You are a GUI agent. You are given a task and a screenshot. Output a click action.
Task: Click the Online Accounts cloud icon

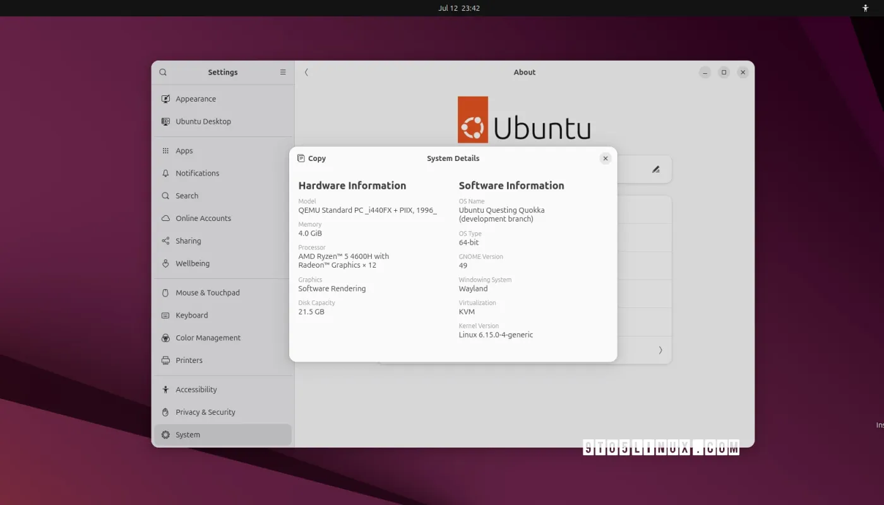point(165,218)
